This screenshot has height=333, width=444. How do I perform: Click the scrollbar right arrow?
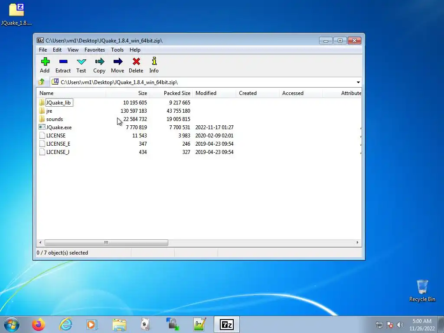357,243
